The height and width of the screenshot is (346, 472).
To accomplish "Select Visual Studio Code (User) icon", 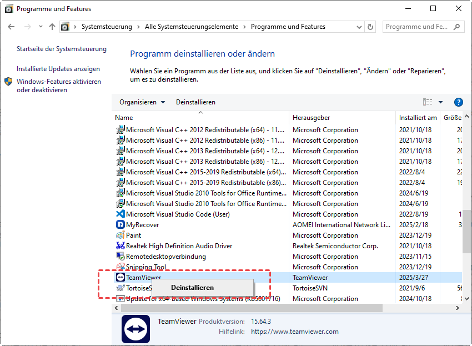I will pos(120,214).
